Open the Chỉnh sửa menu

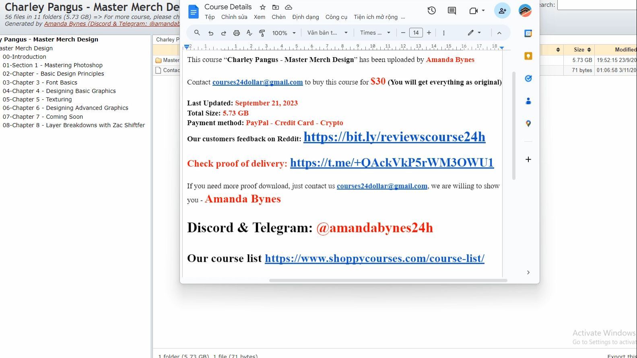click(x=234, y=17)
